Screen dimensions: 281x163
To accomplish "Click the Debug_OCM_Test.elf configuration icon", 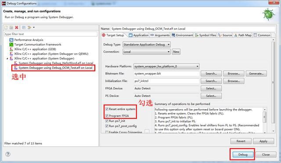I will (16, 67).
